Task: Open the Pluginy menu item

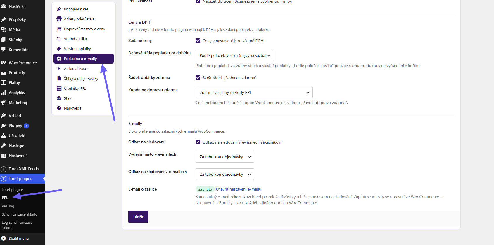Action: [x=23, y=126]
